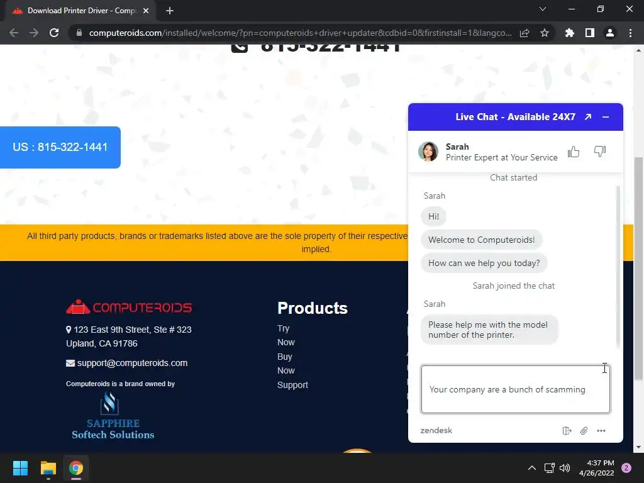The height and width of the screenshot is (483, 644).
Task: Show hidden system tray icons
Action: (x=532, y=468)
